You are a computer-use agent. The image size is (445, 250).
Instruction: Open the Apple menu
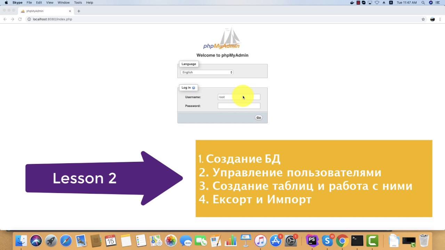(x=6, y=2)
